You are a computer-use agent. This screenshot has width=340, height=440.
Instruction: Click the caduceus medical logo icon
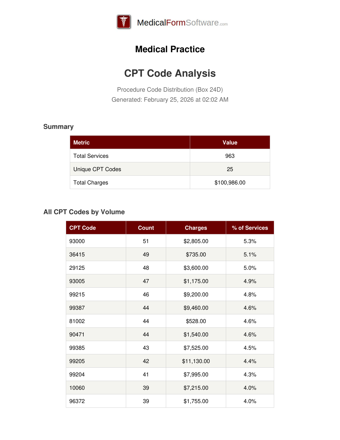coord(124,22)
